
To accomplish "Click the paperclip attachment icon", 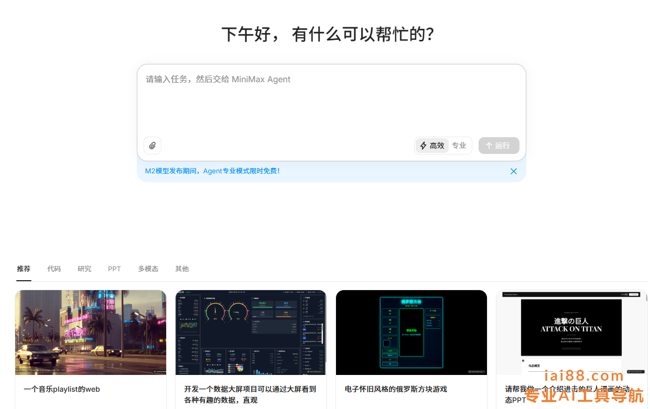I will (153, 146).
